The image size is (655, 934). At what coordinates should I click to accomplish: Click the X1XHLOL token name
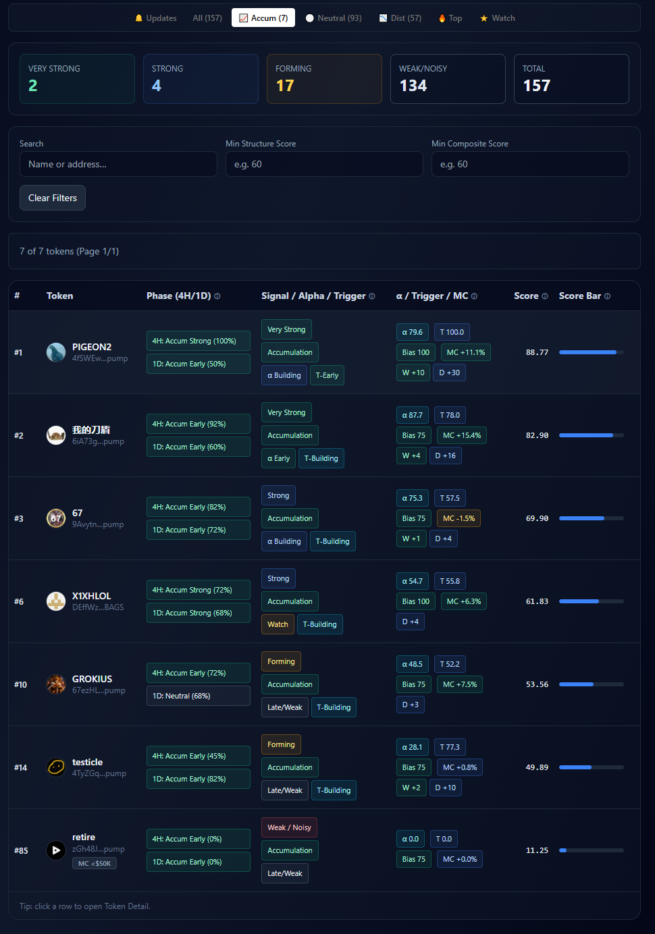(92, 596)
